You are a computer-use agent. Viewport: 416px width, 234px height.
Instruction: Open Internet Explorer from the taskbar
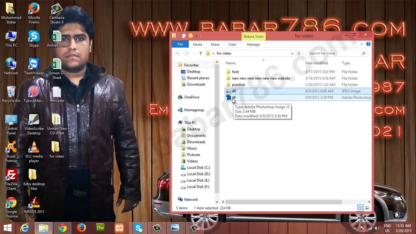[25, 228]
